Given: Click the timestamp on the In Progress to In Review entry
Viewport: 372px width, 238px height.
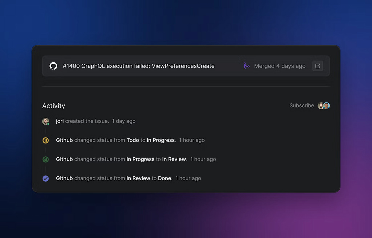Looking at the screenshot, I should [x=203, y=159].
